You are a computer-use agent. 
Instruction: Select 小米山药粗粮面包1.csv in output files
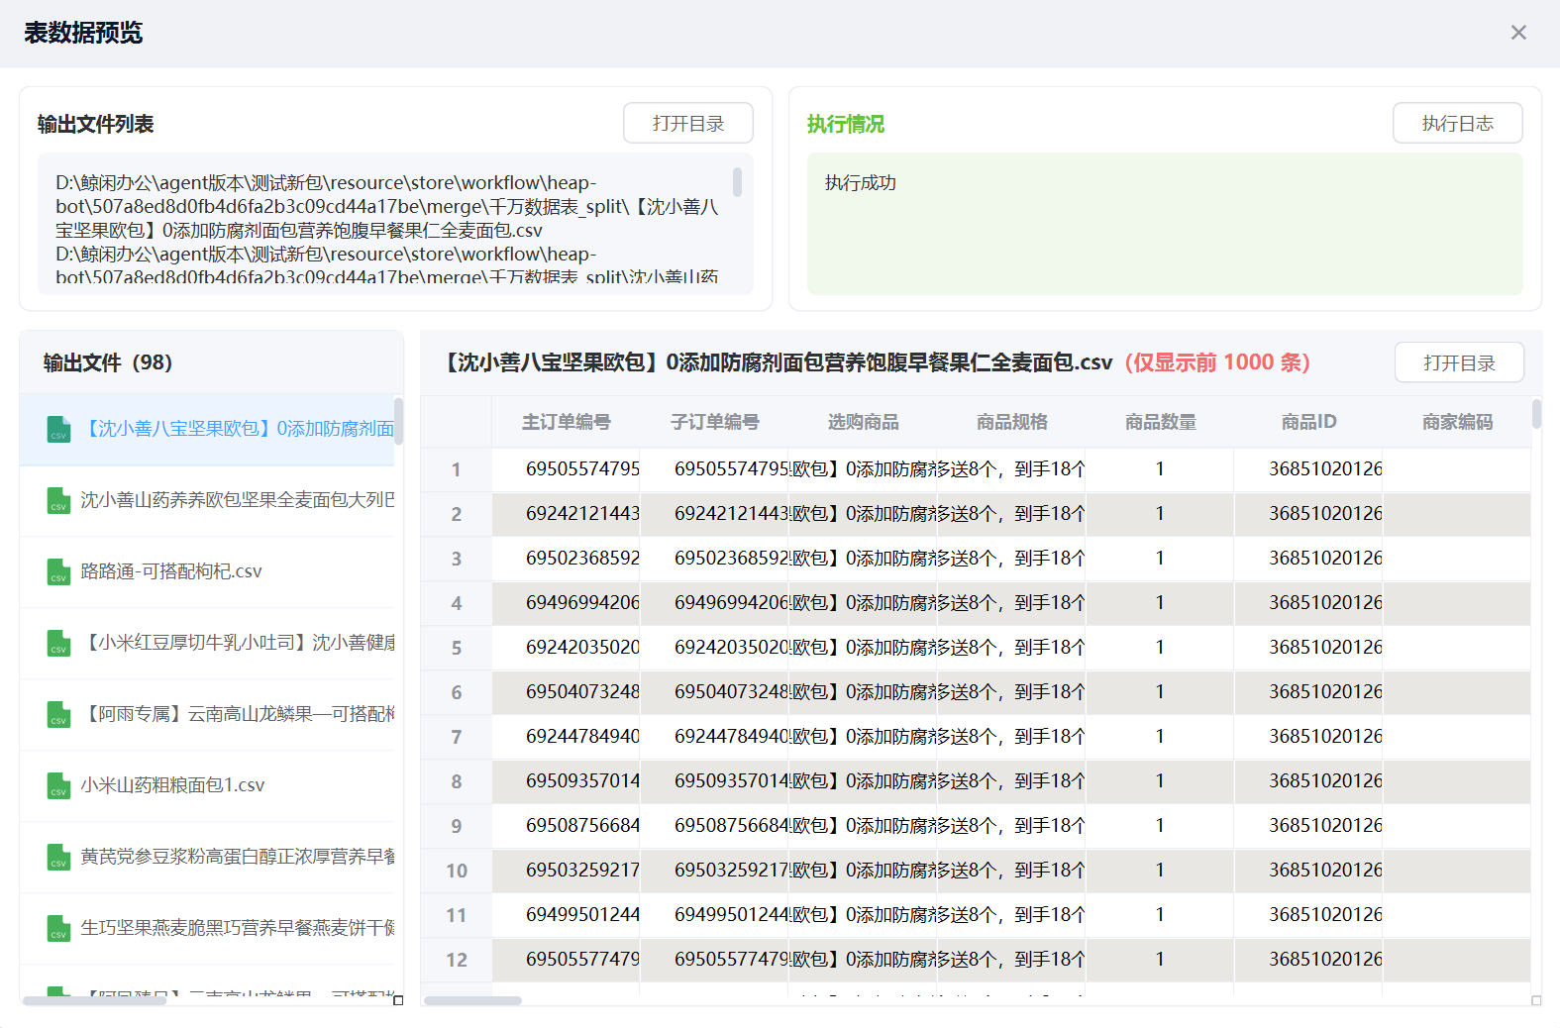tap(172, 785)
